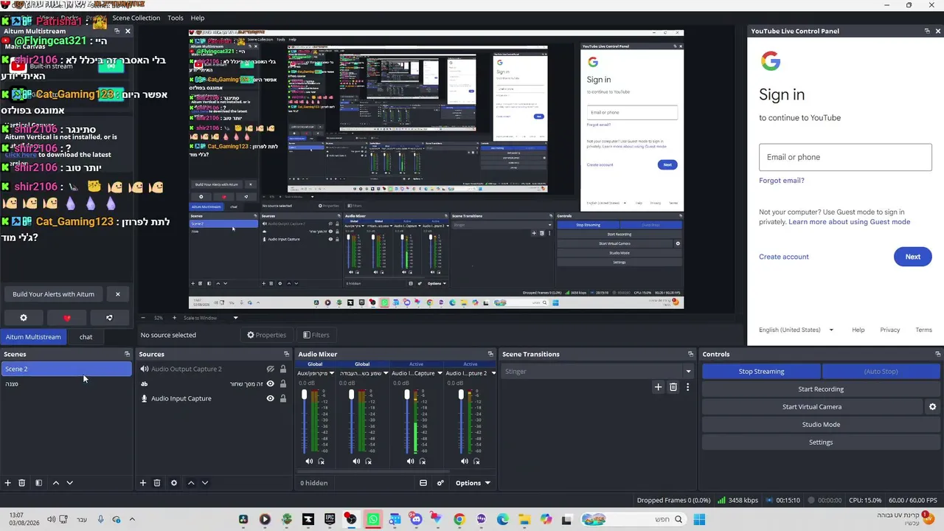Add a scene transition with the plus icon
This screenshot has width=944, height=531.
pos(659,386)
